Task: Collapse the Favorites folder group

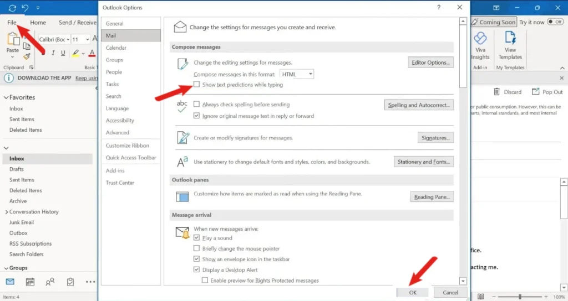Action: point(6,97)
